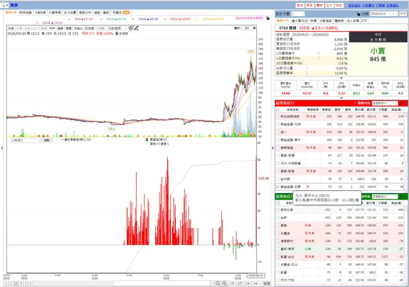
Task: Tick the checkbox for 華南永昌
Action: [277, 210]
